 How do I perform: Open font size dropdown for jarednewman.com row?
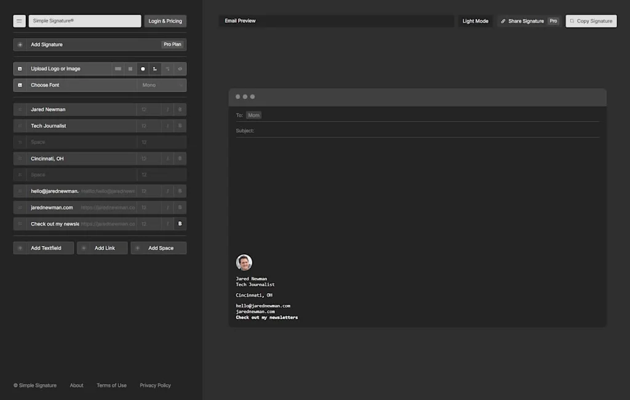coord(148,208)
